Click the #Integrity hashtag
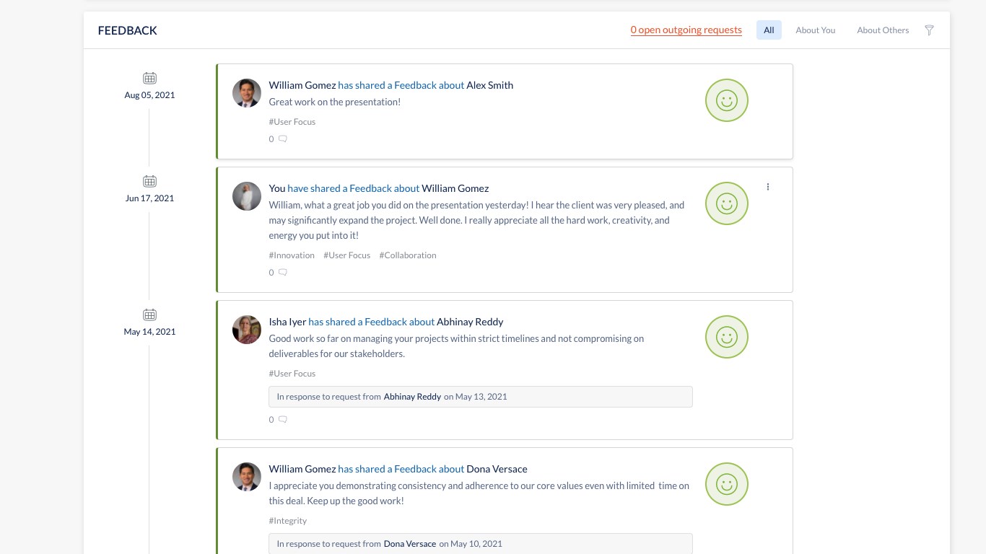The width and height of the screenshot is (986, 554). (288, 521)
